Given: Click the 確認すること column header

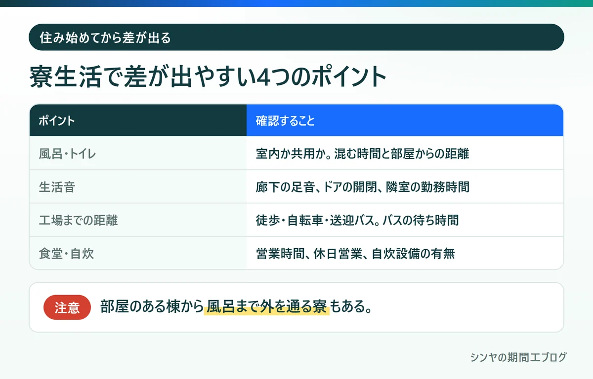Looking at the screenshot, I should (405, 120).
